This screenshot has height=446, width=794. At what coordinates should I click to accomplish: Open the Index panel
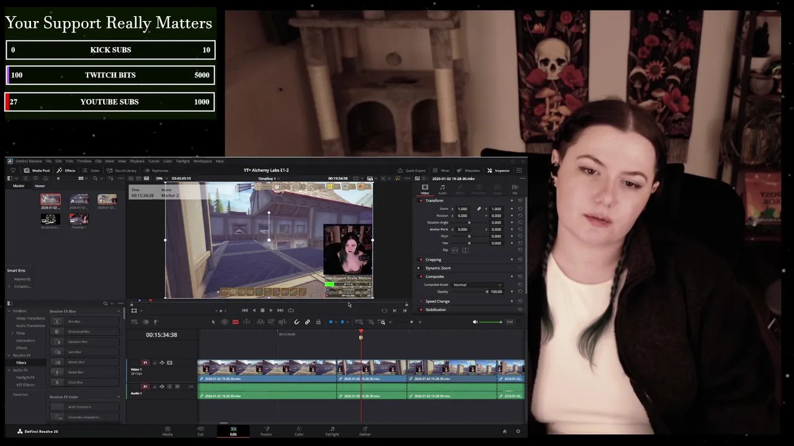click(91, 170)
